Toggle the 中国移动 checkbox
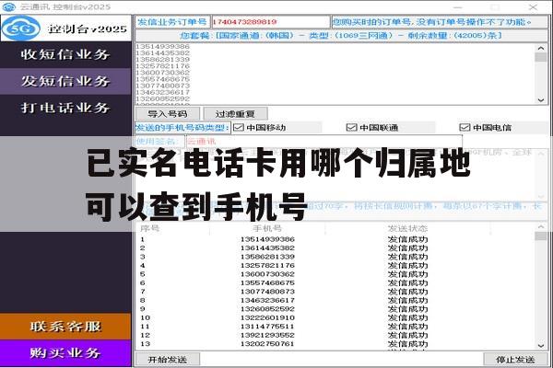The width and height of the screenshot is (553, 368). pyautogui.click(x=239, y=127)
